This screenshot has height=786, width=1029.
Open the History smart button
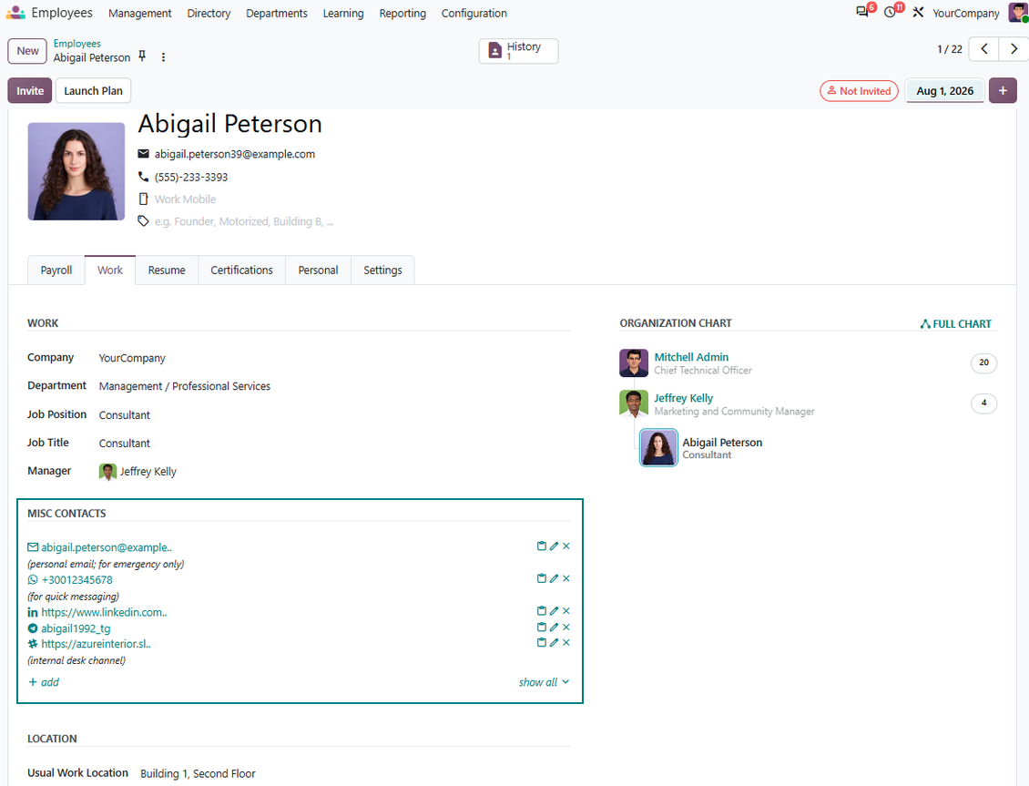(518, 50)
